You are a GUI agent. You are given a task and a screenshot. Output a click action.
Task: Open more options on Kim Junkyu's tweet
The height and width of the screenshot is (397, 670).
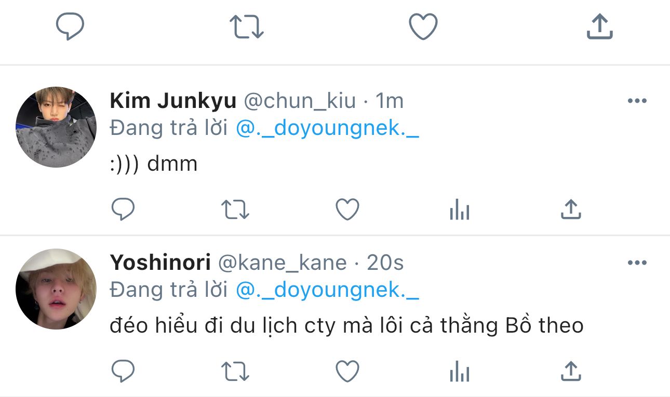637,101
